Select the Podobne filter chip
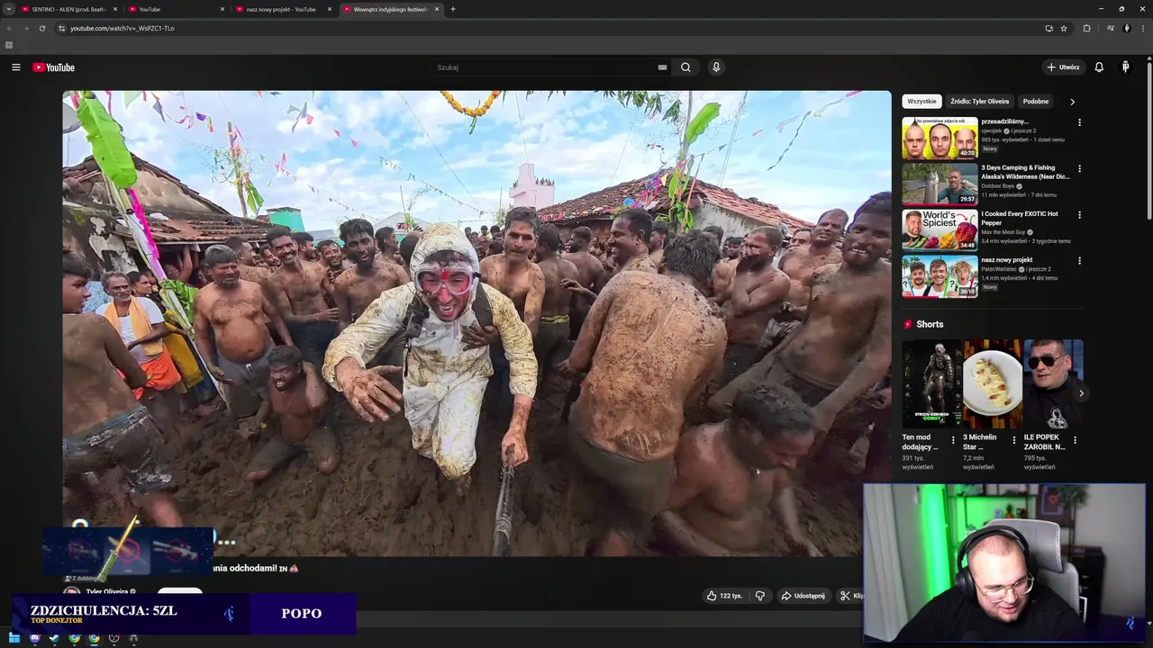Viewport: 1153px width, 648px height. click(x=1036, y=102)
